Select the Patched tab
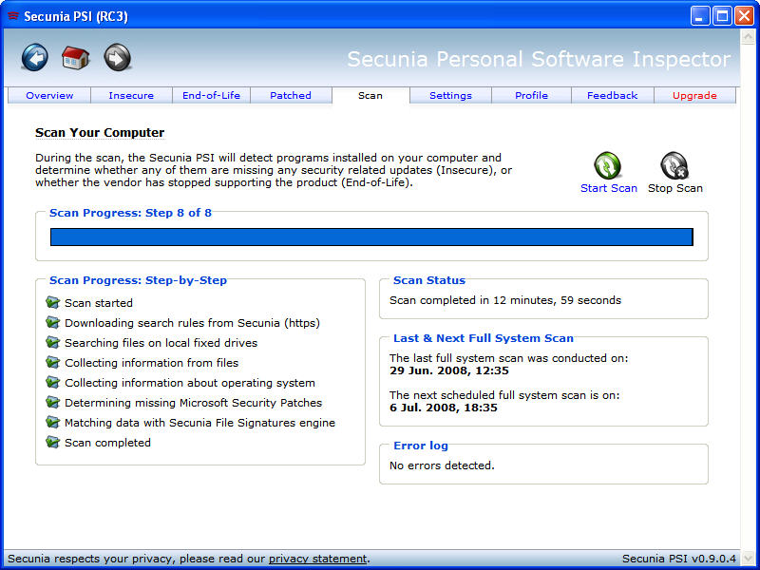Screen dimensions: 760x570 291,95
